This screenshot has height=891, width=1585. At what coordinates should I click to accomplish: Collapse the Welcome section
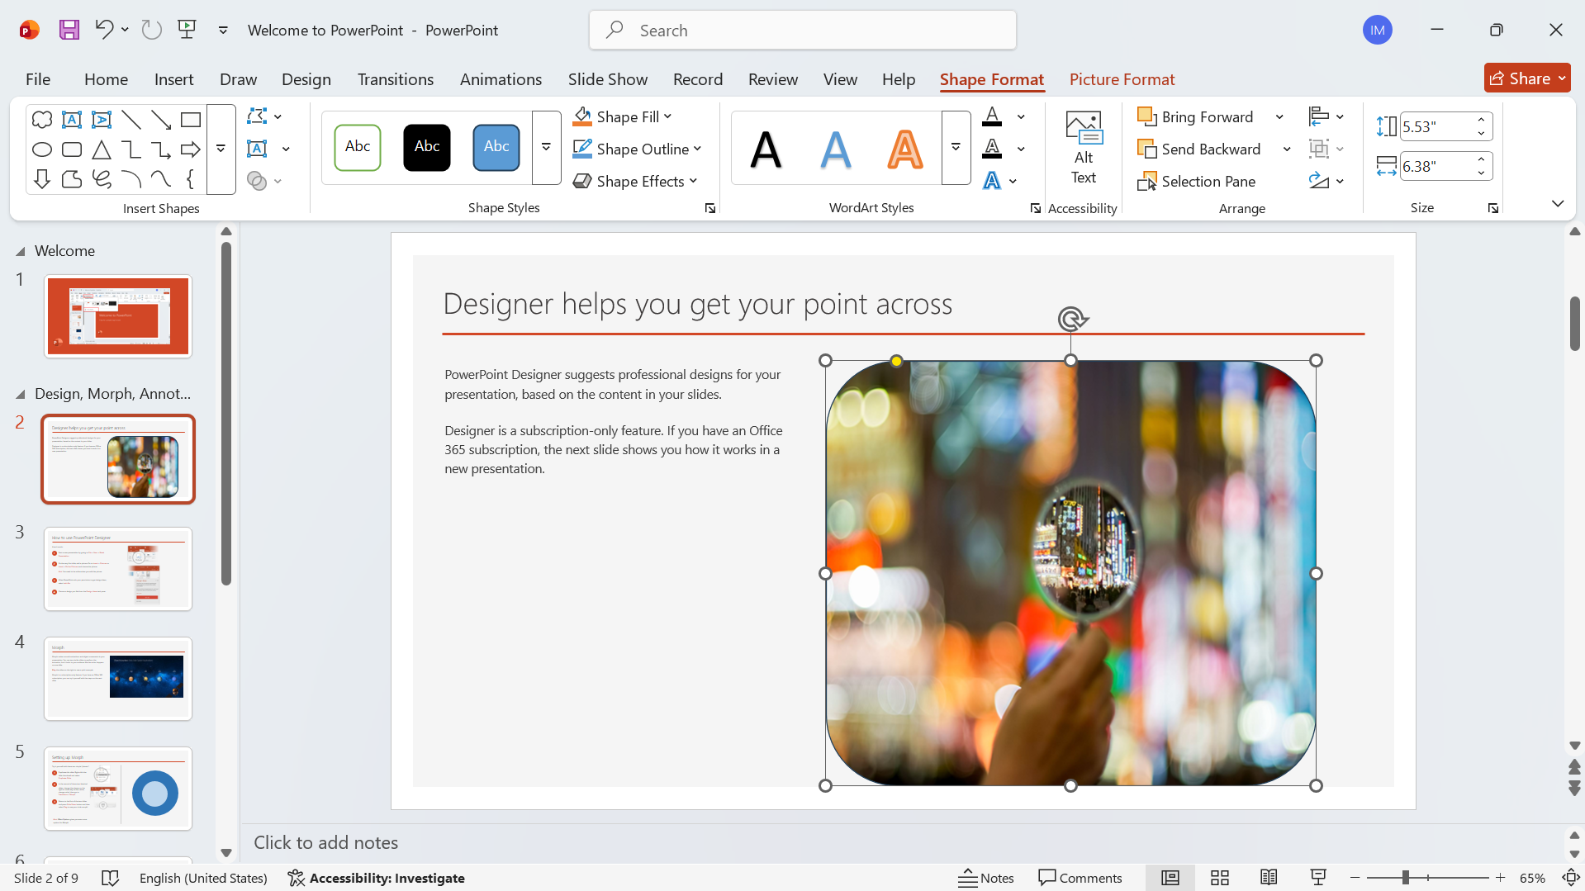(x=21, y=251)
